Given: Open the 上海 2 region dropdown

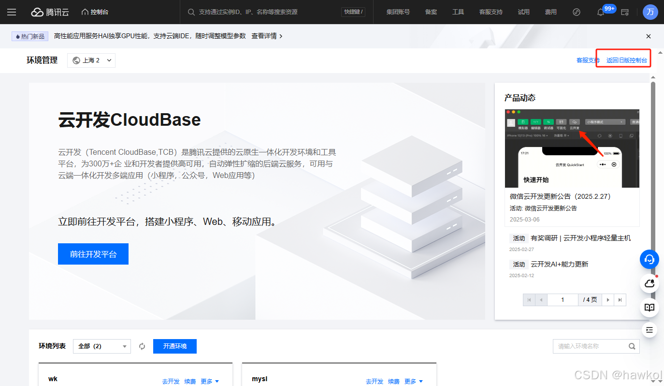Looking at the screenshot, I should coord(91,60).
